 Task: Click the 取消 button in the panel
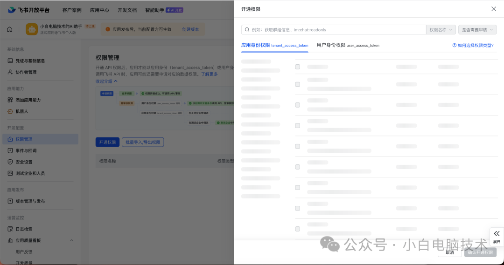point(450,252)
